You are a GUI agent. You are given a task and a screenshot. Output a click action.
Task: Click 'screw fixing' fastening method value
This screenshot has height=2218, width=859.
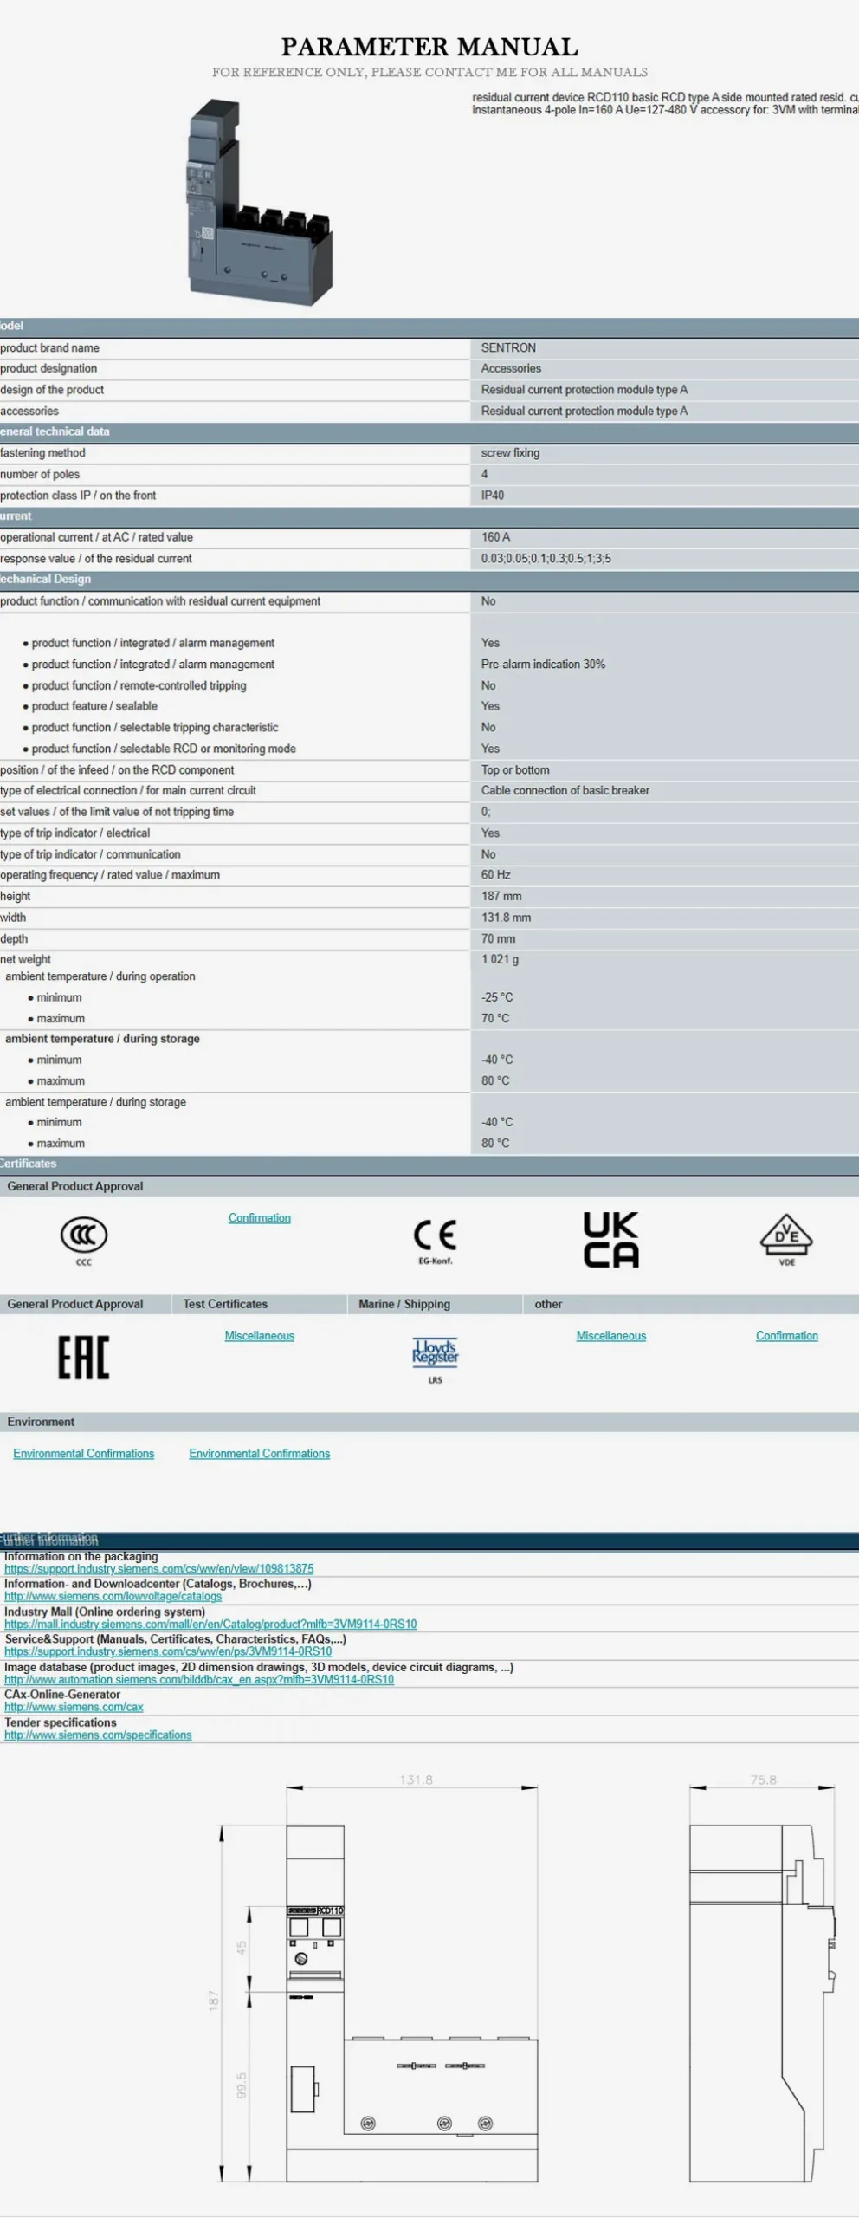click(510, 453)
